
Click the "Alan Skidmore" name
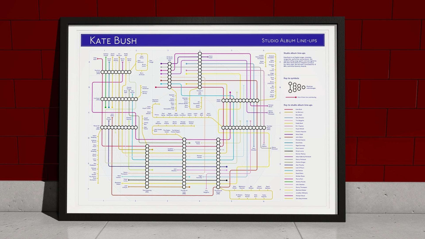point(141,61)
